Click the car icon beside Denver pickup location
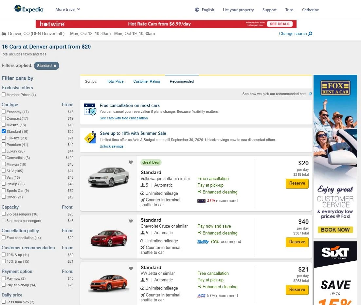The image size is (361, 305). [4, 33]
